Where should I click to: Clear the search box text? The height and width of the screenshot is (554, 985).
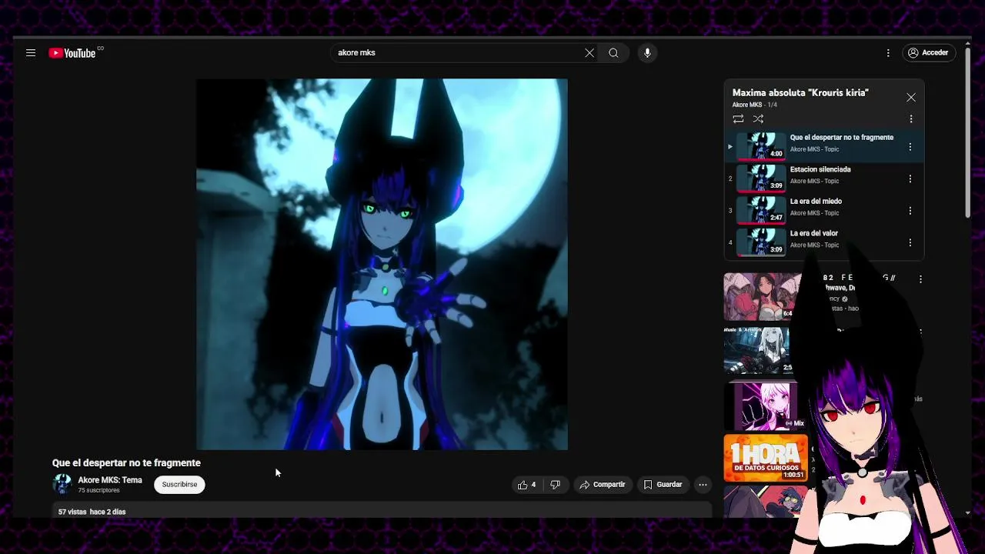[589, 53]
